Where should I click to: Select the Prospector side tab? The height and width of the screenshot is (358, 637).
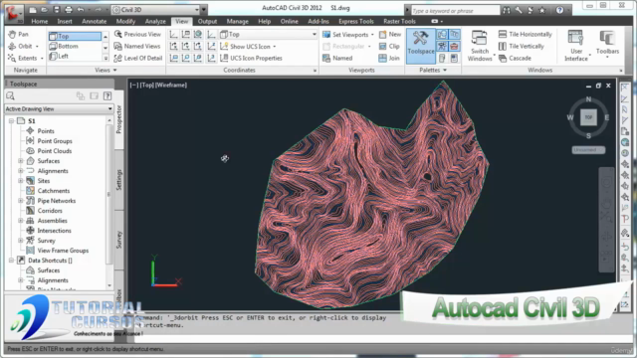pyautogui.click(x=119, y=119)
